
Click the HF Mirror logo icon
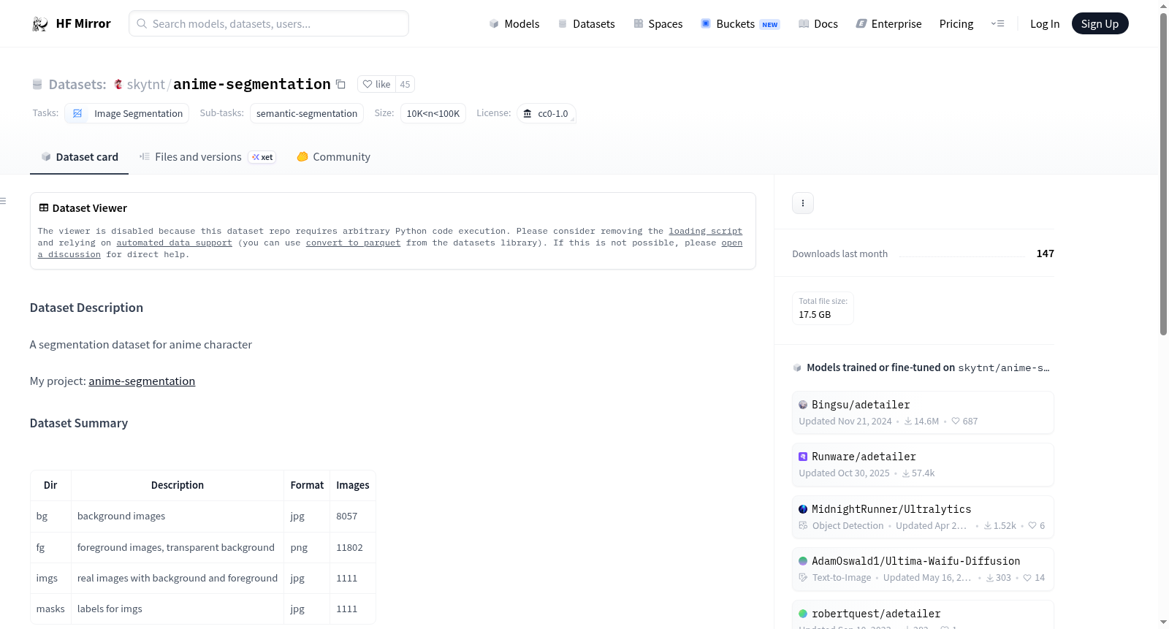point(40,24)
